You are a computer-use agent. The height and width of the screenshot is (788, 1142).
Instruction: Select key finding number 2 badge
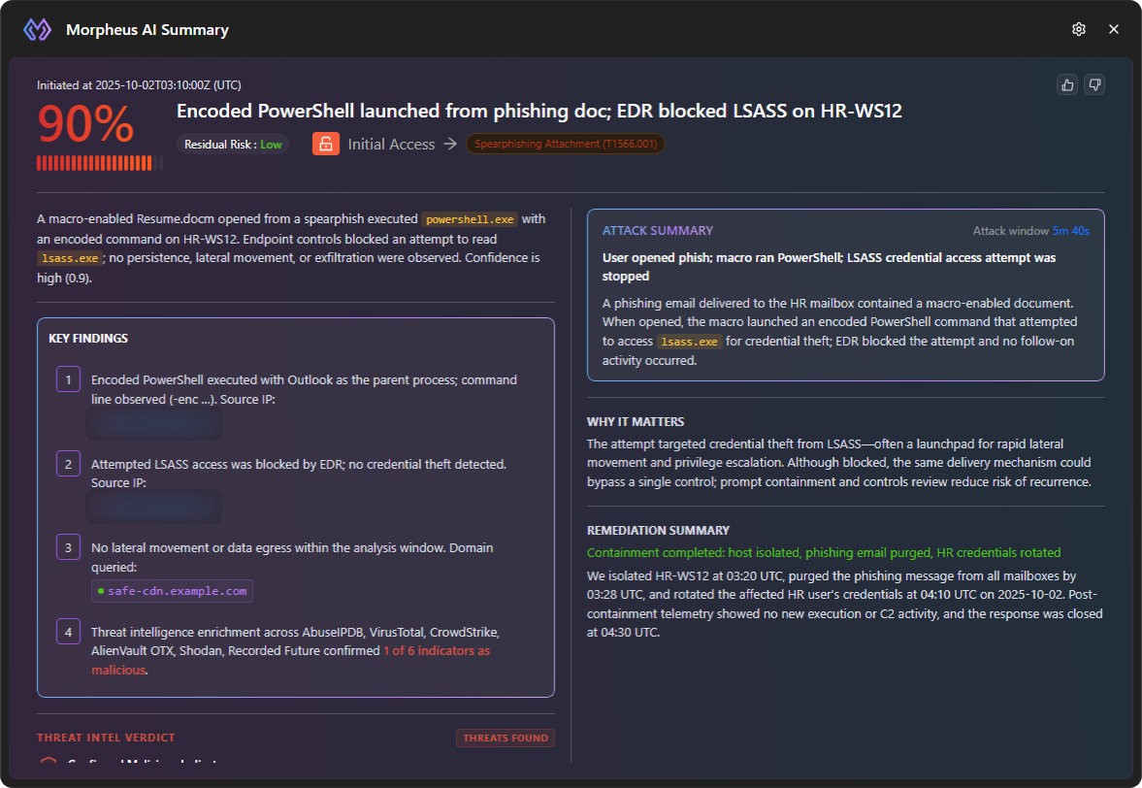tap(69, 464)
